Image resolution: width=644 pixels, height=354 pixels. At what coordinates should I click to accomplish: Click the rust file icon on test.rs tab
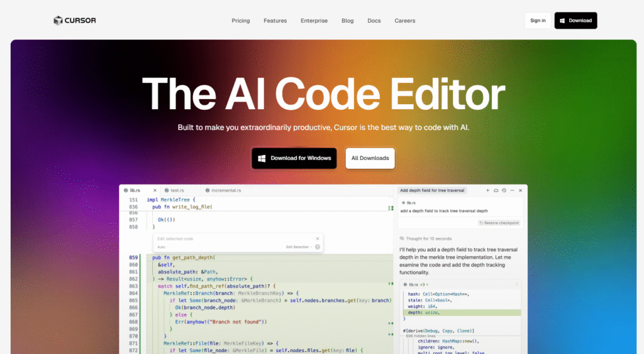pos(167,191)
